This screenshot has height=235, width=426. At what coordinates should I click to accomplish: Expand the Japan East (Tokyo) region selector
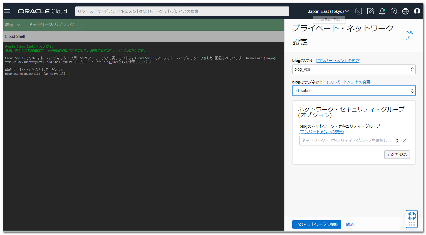click(328, 11)
